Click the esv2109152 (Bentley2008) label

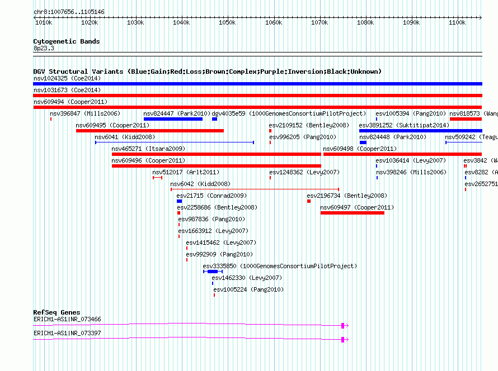click(x=309, y=125)
